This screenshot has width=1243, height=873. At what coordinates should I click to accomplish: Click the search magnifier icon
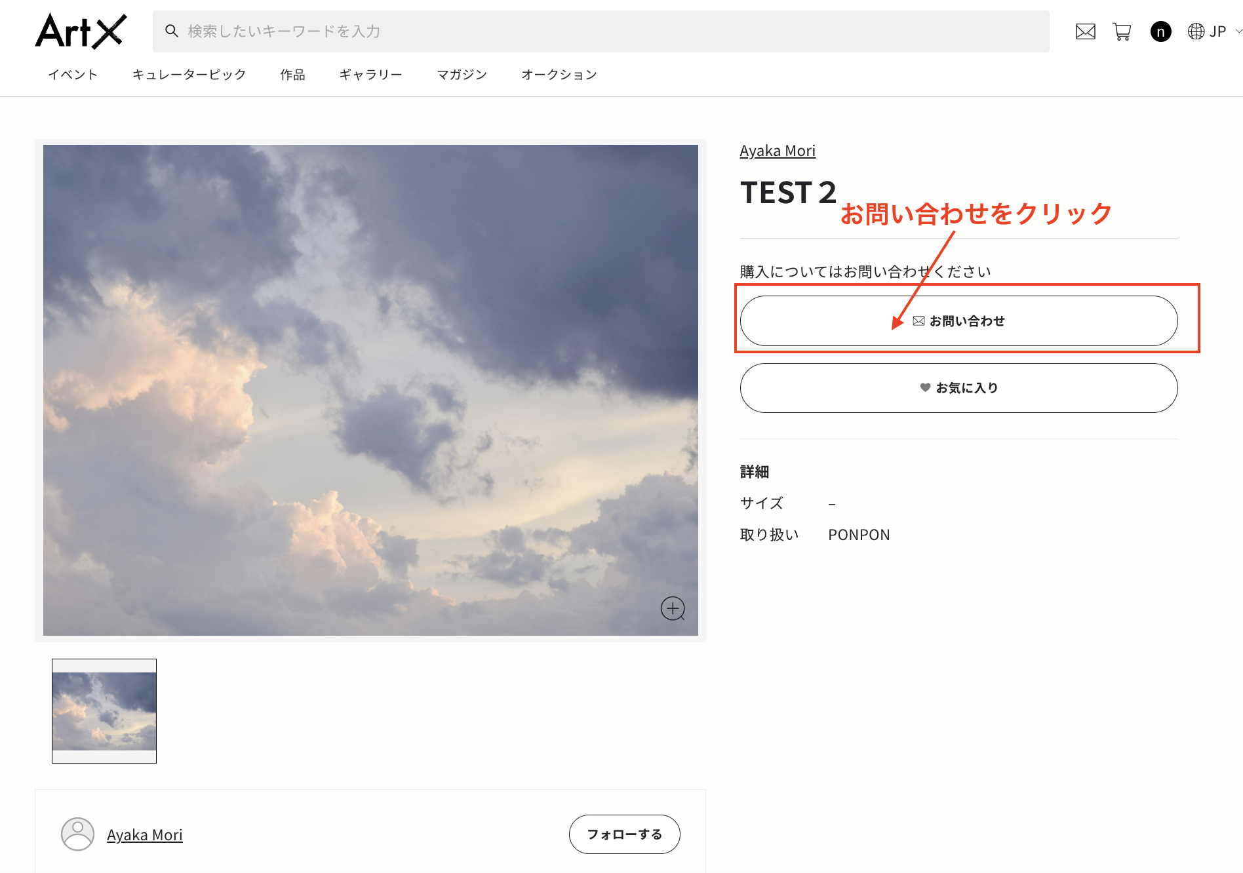(x=172, y=31)
